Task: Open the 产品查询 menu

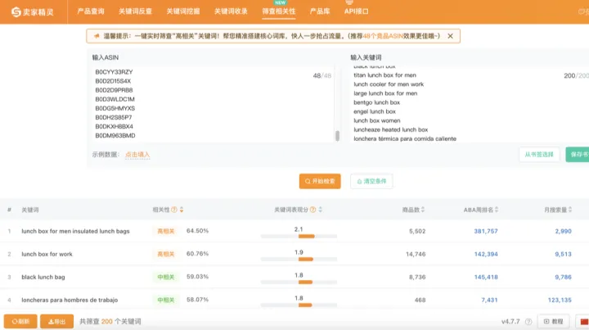Action: pyautogui.click(x=91, y=11)
